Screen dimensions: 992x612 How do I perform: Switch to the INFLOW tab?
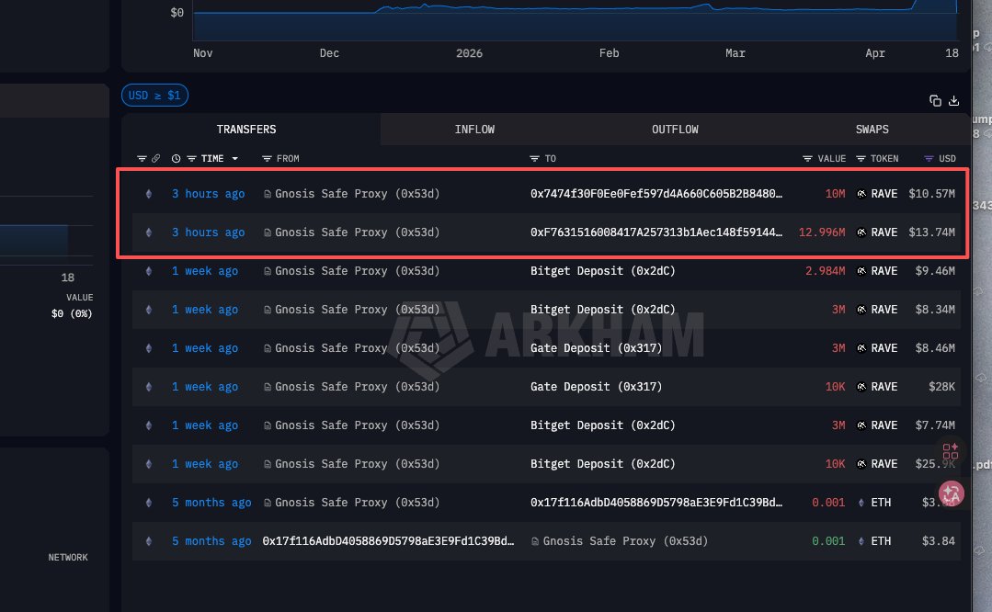[x=474, y=130]
